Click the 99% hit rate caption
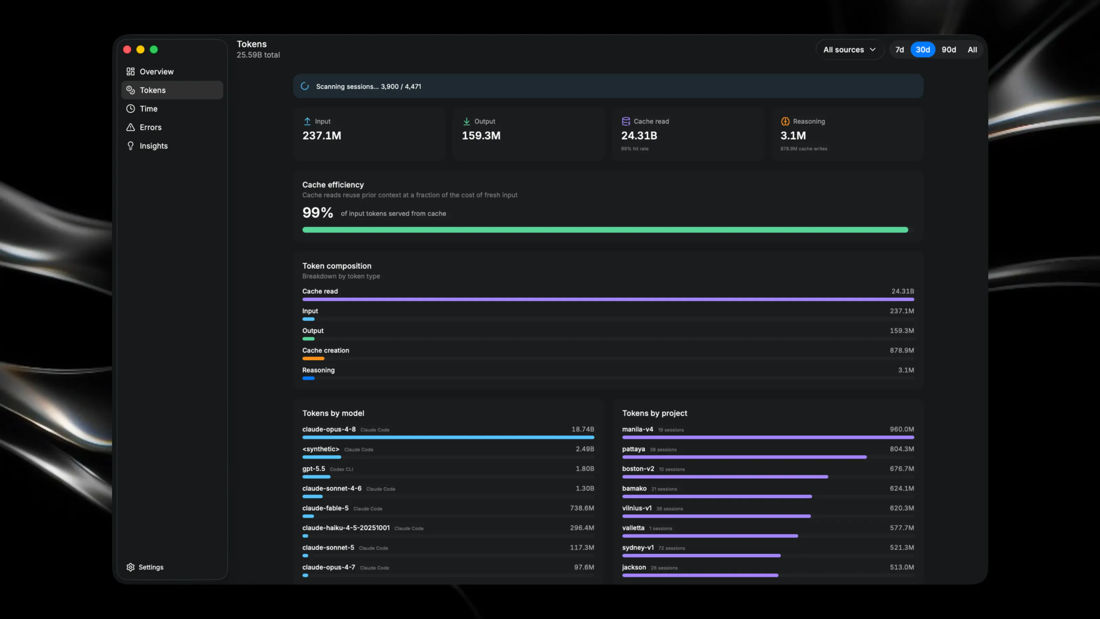Viewport: 1100px width, 619px height. pyautogui.click(x=635, y=149)
